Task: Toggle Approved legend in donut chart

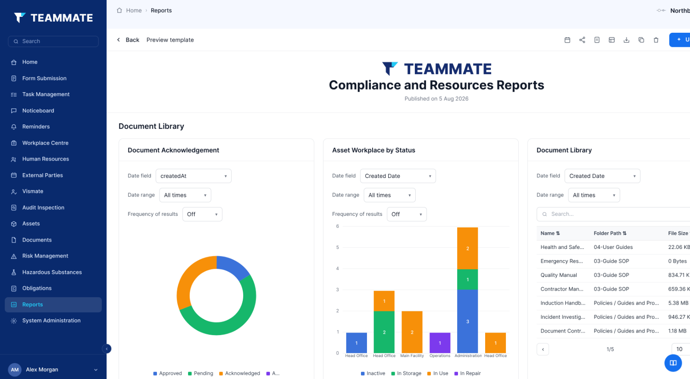Action: (167, 373)
